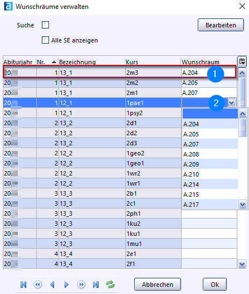Click the main table scrollbar thumb
Viewport: 249px width, 294px height.
coord(242,92)
